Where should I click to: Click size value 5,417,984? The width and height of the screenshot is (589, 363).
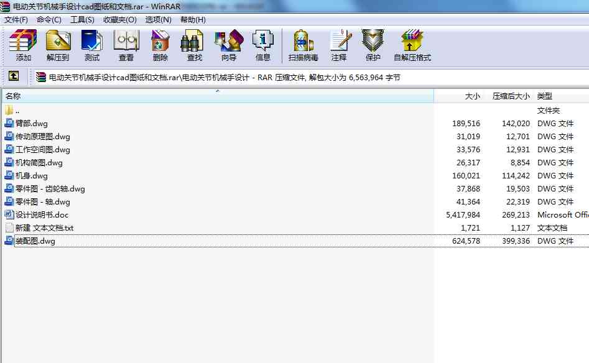click(463, 214)
